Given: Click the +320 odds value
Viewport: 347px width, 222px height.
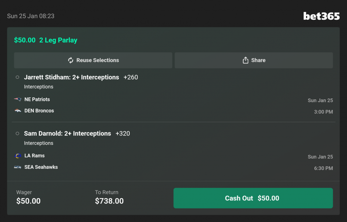Looking at the screenshot, I should point(123,133).
